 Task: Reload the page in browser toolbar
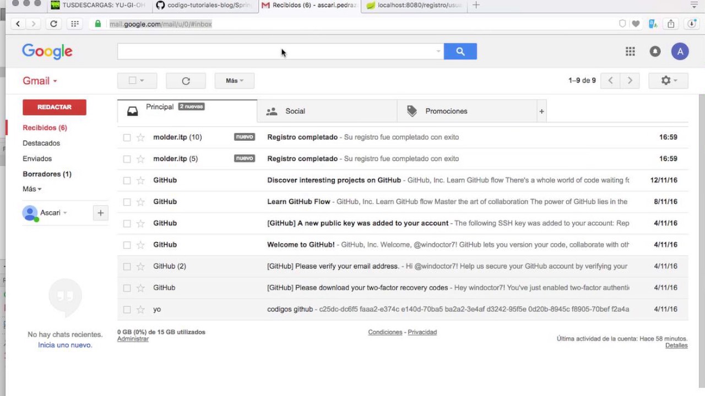click(x=53, y=24)
